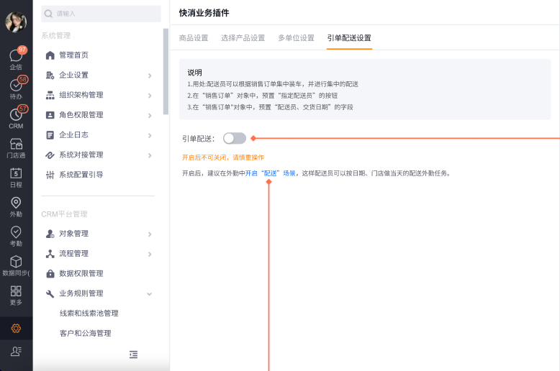This screenshot has width=560, height=371.
Task: Click the search magnifier icon
Action: point(48,14)
